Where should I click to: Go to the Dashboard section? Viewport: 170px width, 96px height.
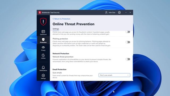(x=43, y=33)
